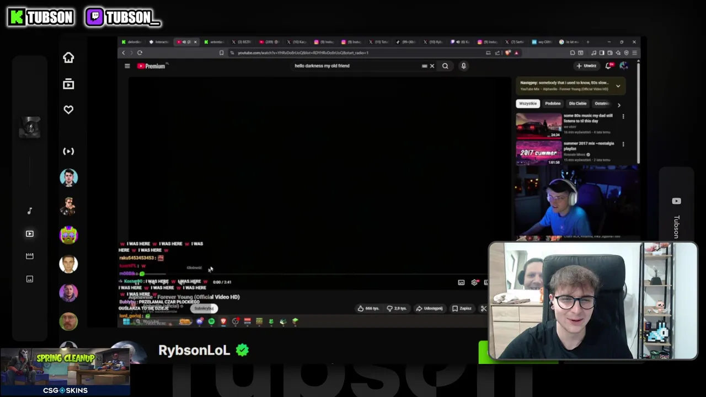Image resolution: width=706 pixels, height=397 pixels.
Task: Click the Utwórz create button
Action: click(586, 66)
